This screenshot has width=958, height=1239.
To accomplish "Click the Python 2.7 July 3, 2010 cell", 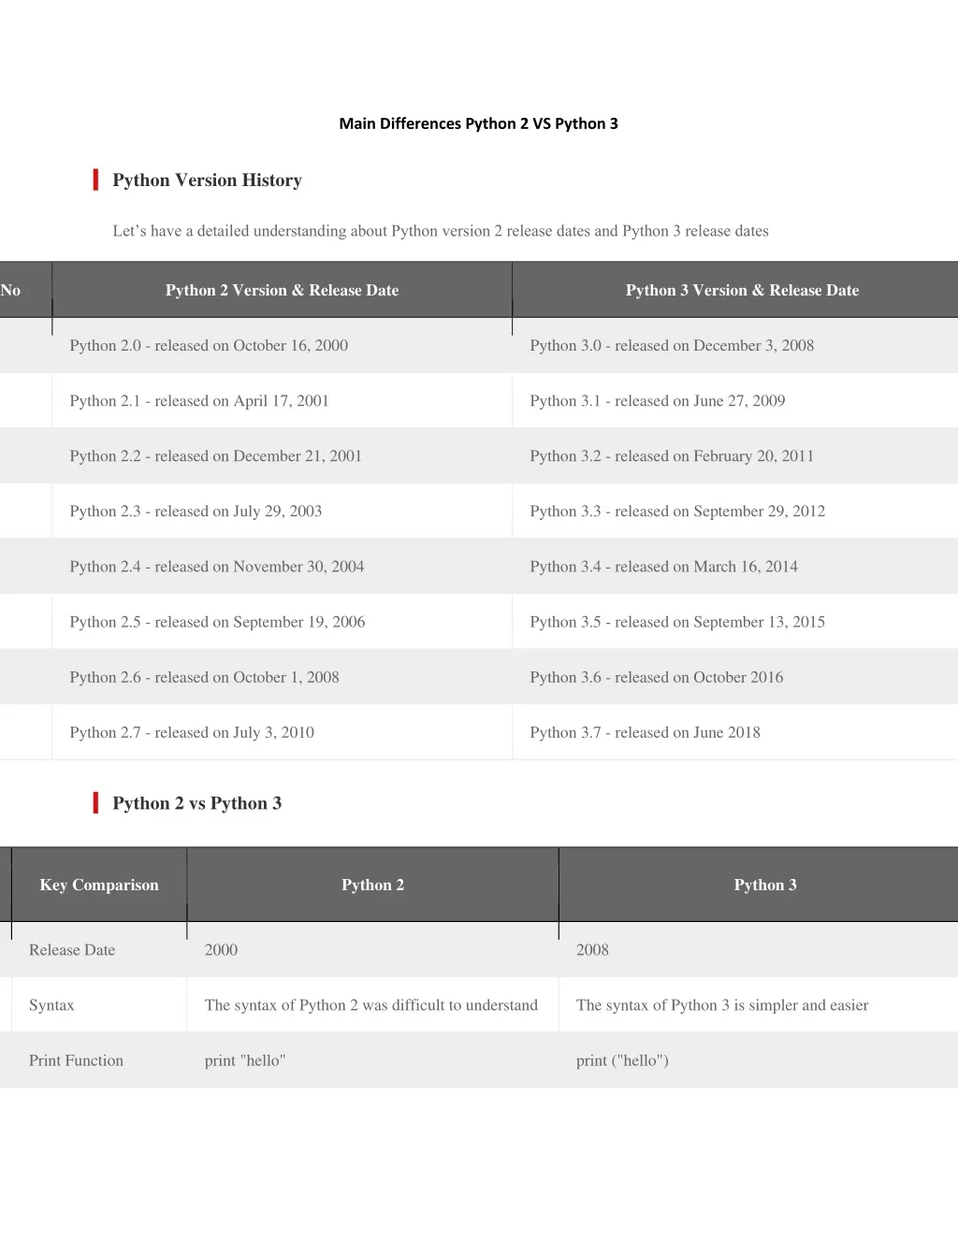I will point(192,732).
